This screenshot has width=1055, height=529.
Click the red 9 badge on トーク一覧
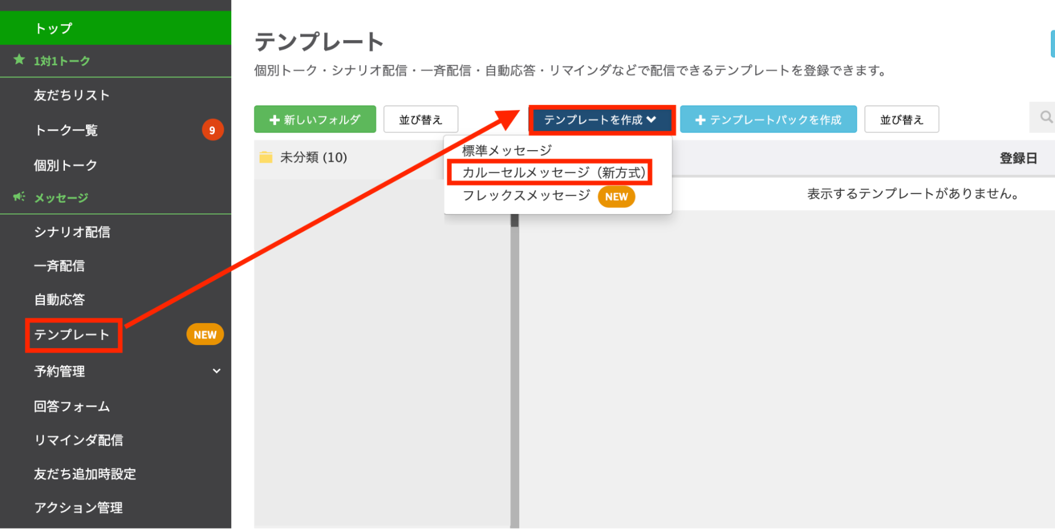pyautogui.click(x=213, y=130)
